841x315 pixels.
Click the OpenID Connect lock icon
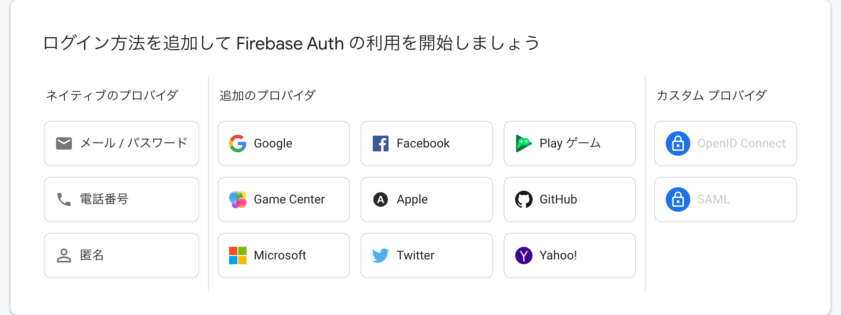[678, 143]
